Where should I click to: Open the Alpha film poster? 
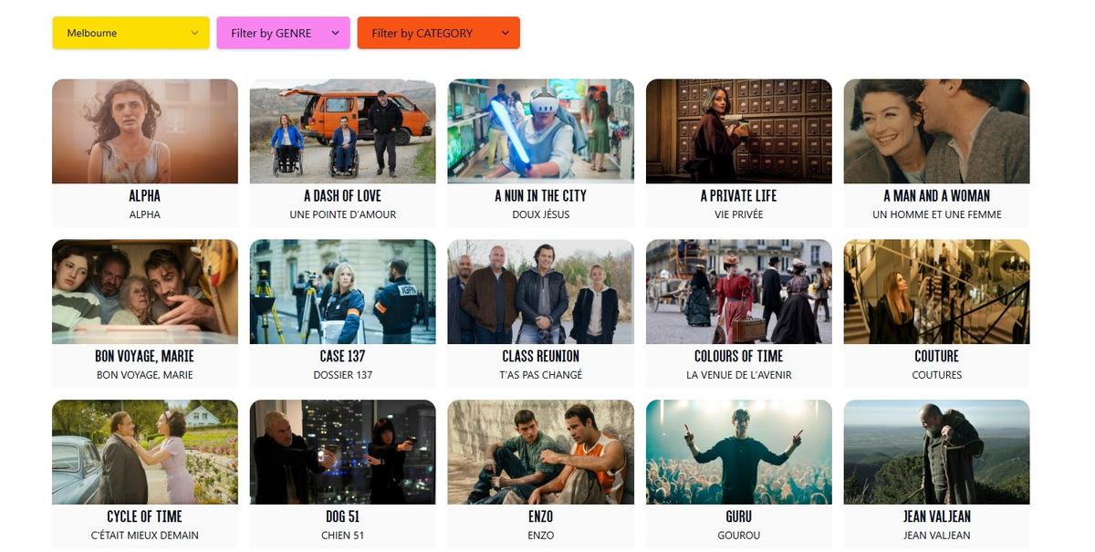[x=145, y=131]
